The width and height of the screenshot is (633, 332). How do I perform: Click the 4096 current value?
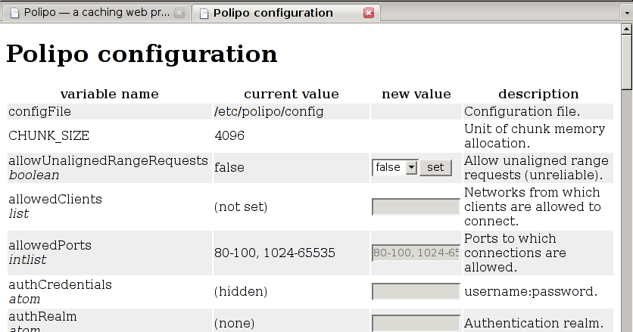[229, 135]
